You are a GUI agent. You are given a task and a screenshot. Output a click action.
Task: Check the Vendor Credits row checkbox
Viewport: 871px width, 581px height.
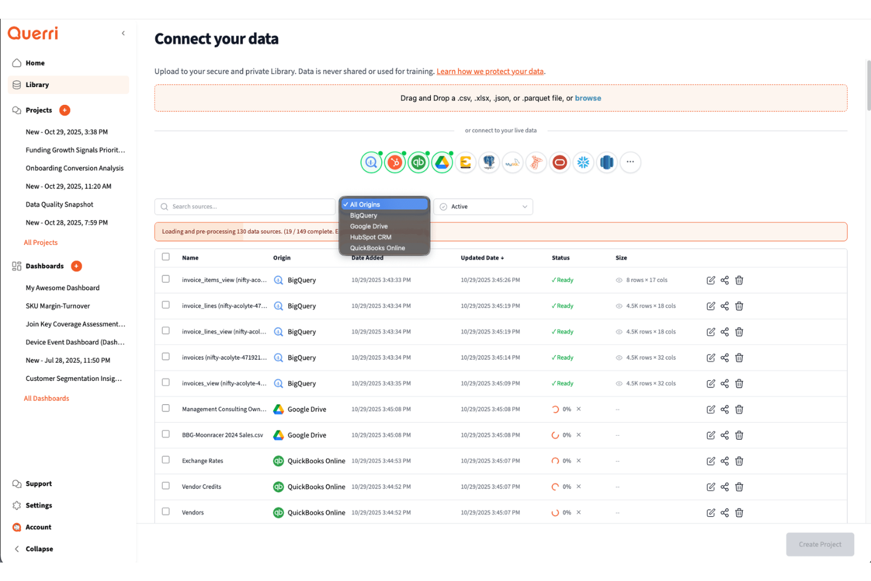166,486
